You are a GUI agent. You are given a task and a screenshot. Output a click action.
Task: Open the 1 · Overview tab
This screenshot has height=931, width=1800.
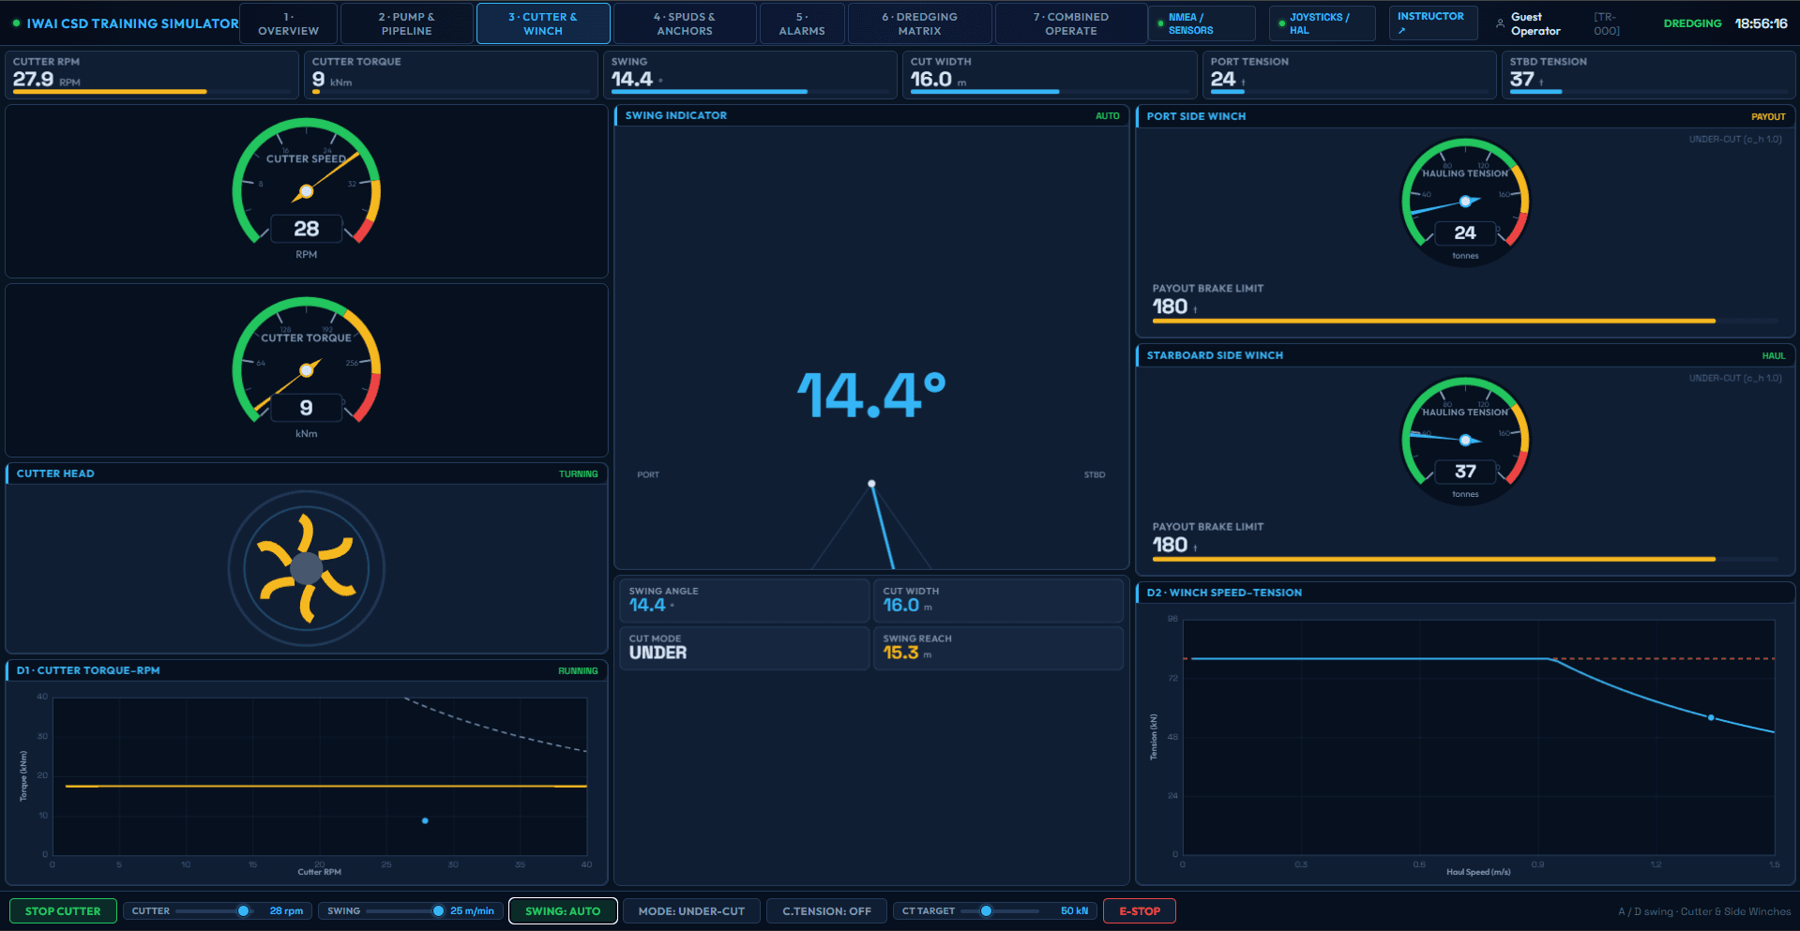click(x=288, y=23)
